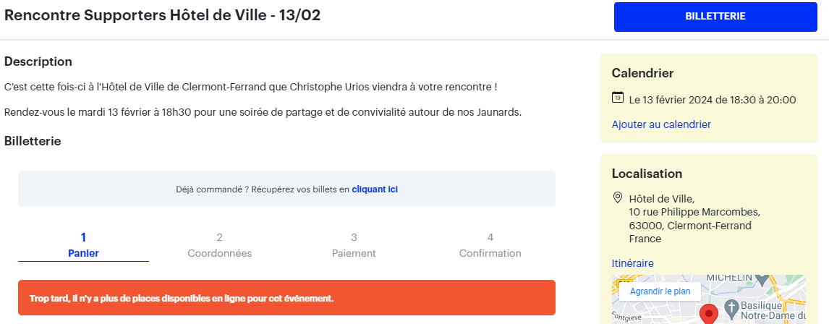Select step 1 'Panier' tab
Viewport: 829px width, 324px height.
click(83, 245)
